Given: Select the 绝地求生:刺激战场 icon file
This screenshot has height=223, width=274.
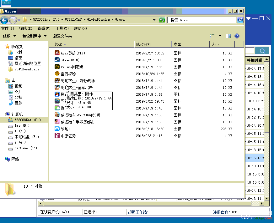Looking at the screenshot, I should (x=75, y=81).
